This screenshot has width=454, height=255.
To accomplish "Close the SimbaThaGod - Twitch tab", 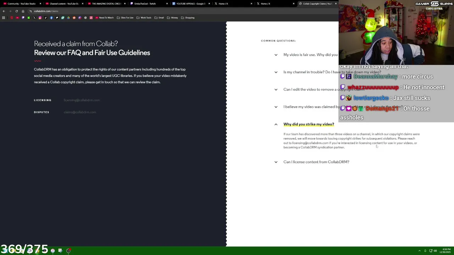I will (167, 4).
